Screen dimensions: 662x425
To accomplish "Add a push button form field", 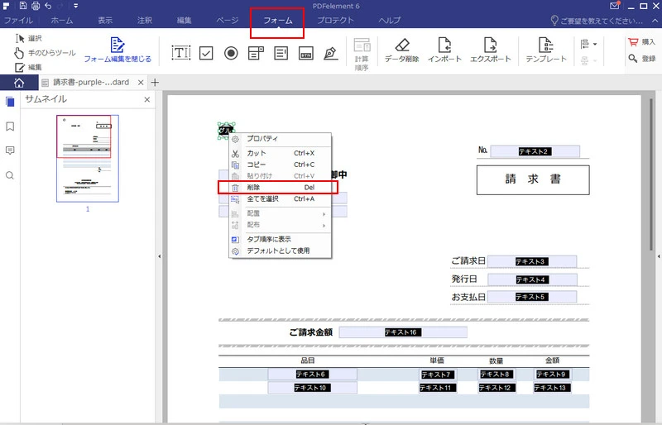I will tap(305, 53).
